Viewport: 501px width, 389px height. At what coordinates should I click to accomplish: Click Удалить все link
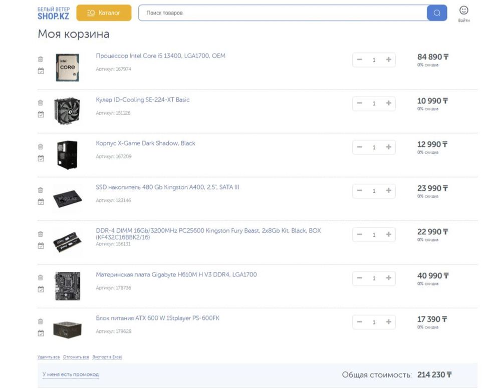click(49, 357)
